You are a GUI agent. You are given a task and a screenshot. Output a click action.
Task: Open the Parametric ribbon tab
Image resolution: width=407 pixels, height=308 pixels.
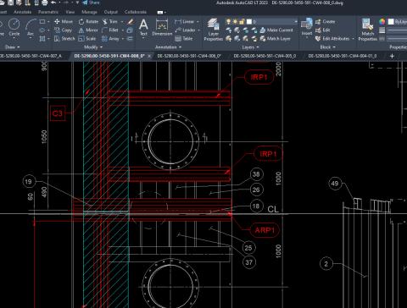[48, 12]
